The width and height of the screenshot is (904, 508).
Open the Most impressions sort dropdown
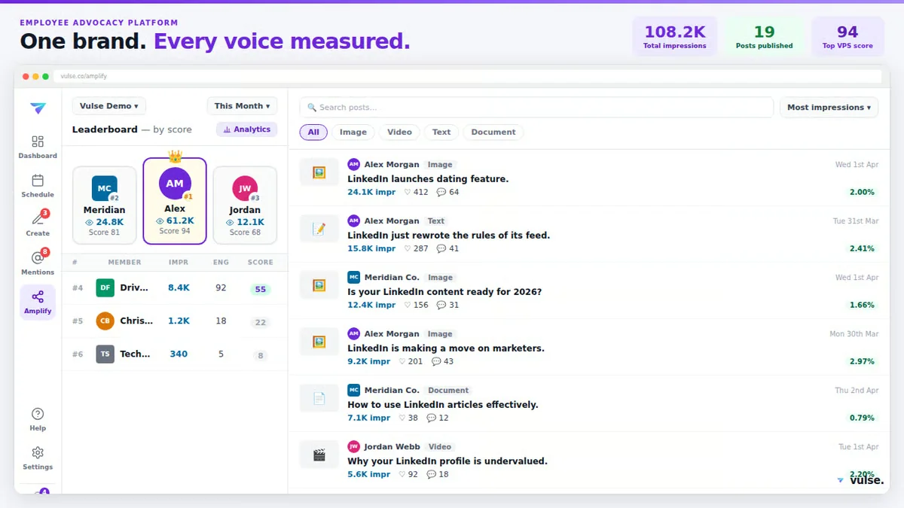tap(829, 108)
